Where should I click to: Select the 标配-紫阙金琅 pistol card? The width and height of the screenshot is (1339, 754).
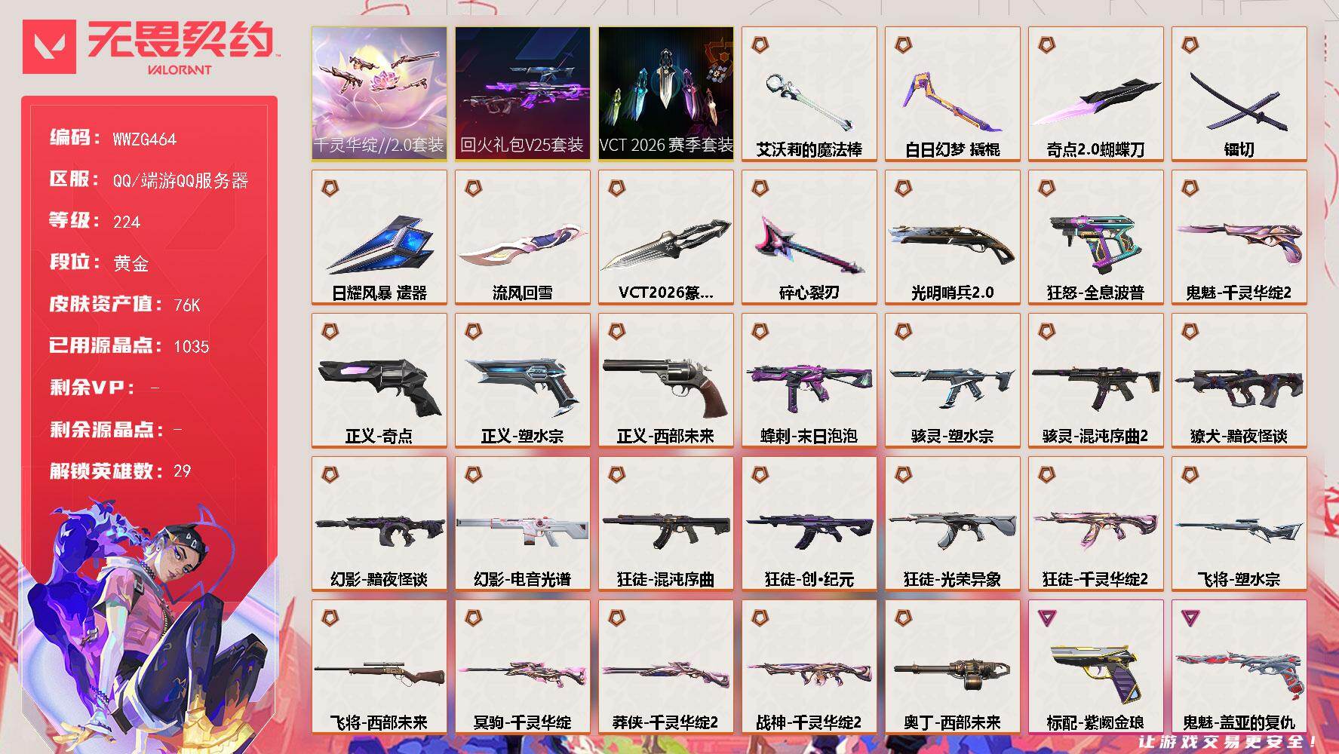(x=1095, y=667)
